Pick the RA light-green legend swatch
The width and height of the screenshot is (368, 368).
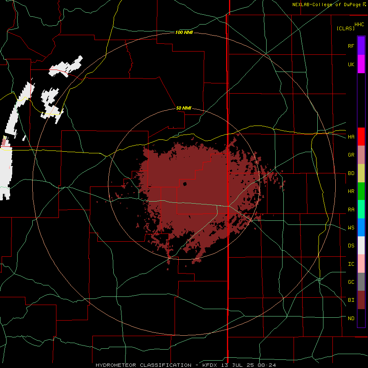[x=361, y=209]
